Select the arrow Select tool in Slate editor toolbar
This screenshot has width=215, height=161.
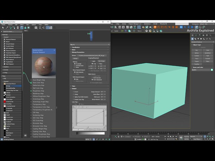coord(3,28)
